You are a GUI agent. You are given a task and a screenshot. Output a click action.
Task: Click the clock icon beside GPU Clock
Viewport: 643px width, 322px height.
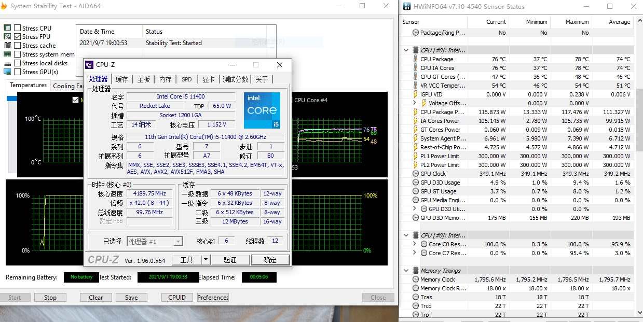[415, 174]
